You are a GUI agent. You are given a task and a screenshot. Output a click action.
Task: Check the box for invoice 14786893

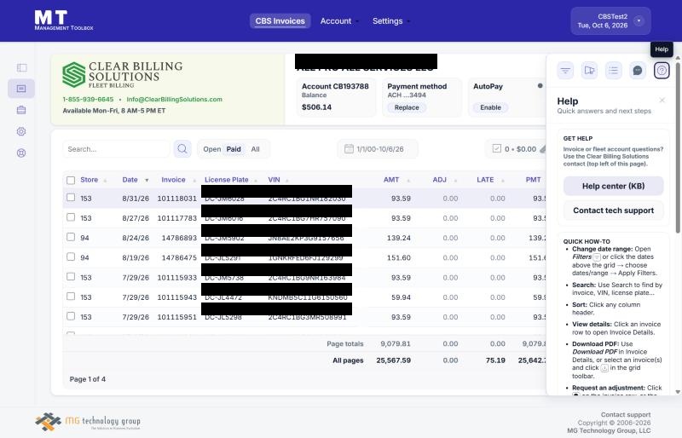click(x=71, y=237)
